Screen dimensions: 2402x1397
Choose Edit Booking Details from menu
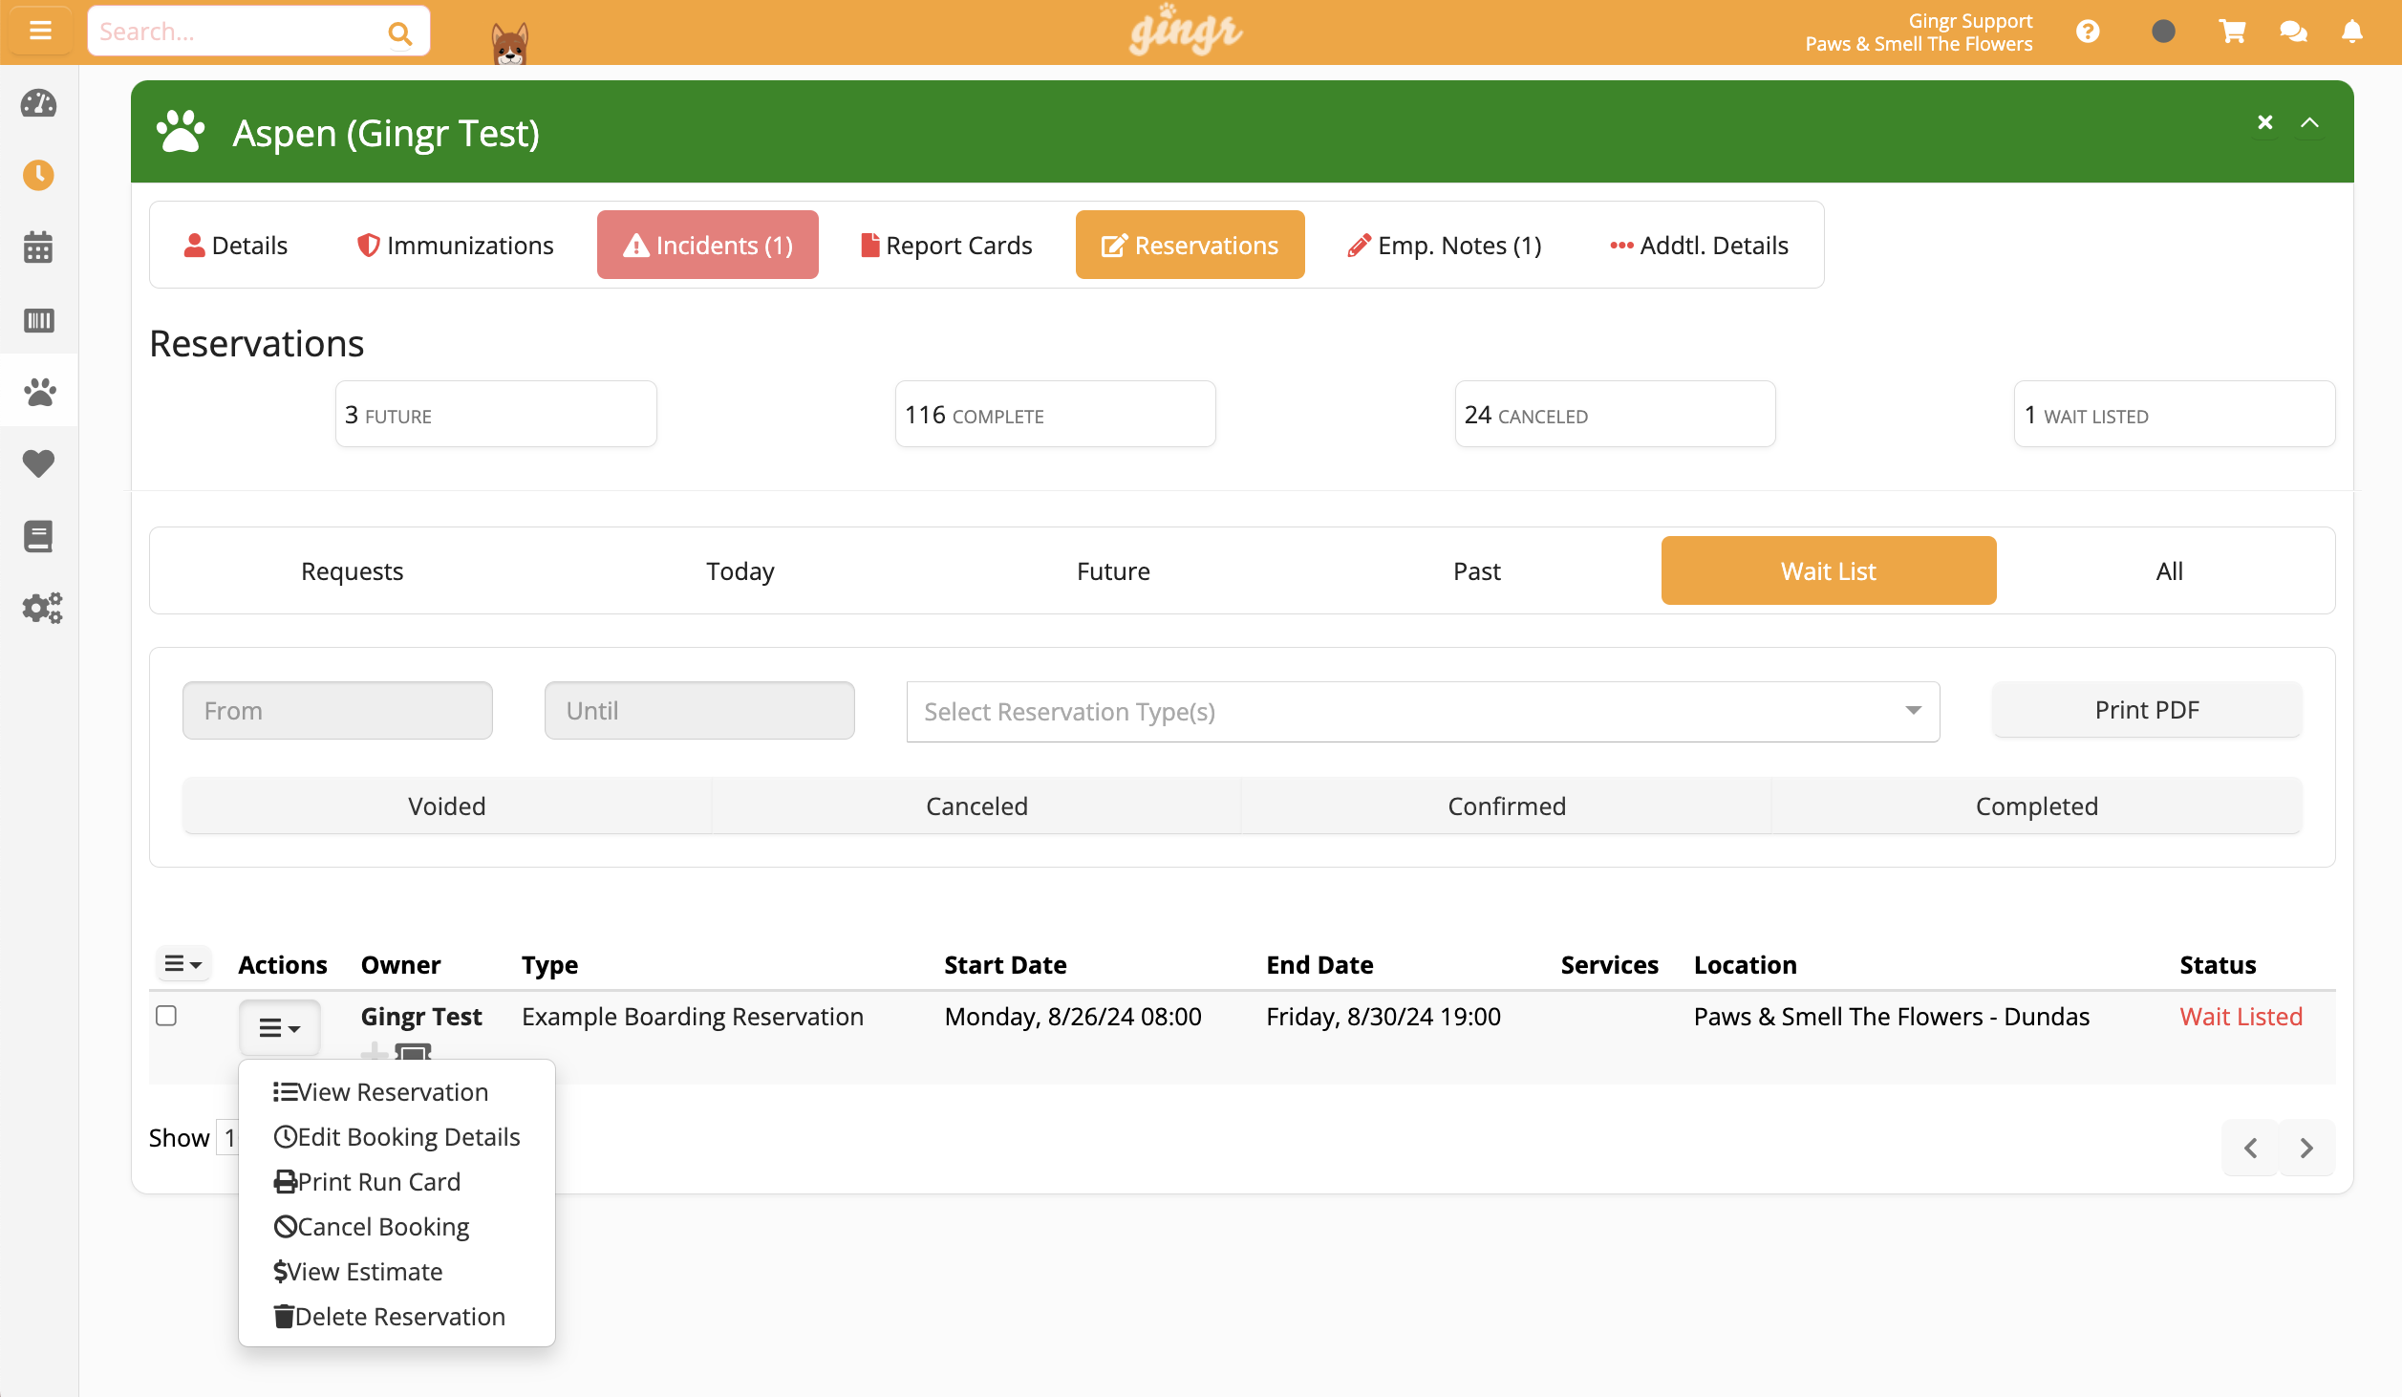point(397,1137)
